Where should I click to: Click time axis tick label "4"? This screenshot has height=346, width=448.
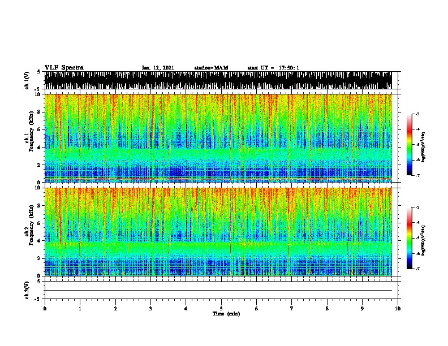pos(186,309)
